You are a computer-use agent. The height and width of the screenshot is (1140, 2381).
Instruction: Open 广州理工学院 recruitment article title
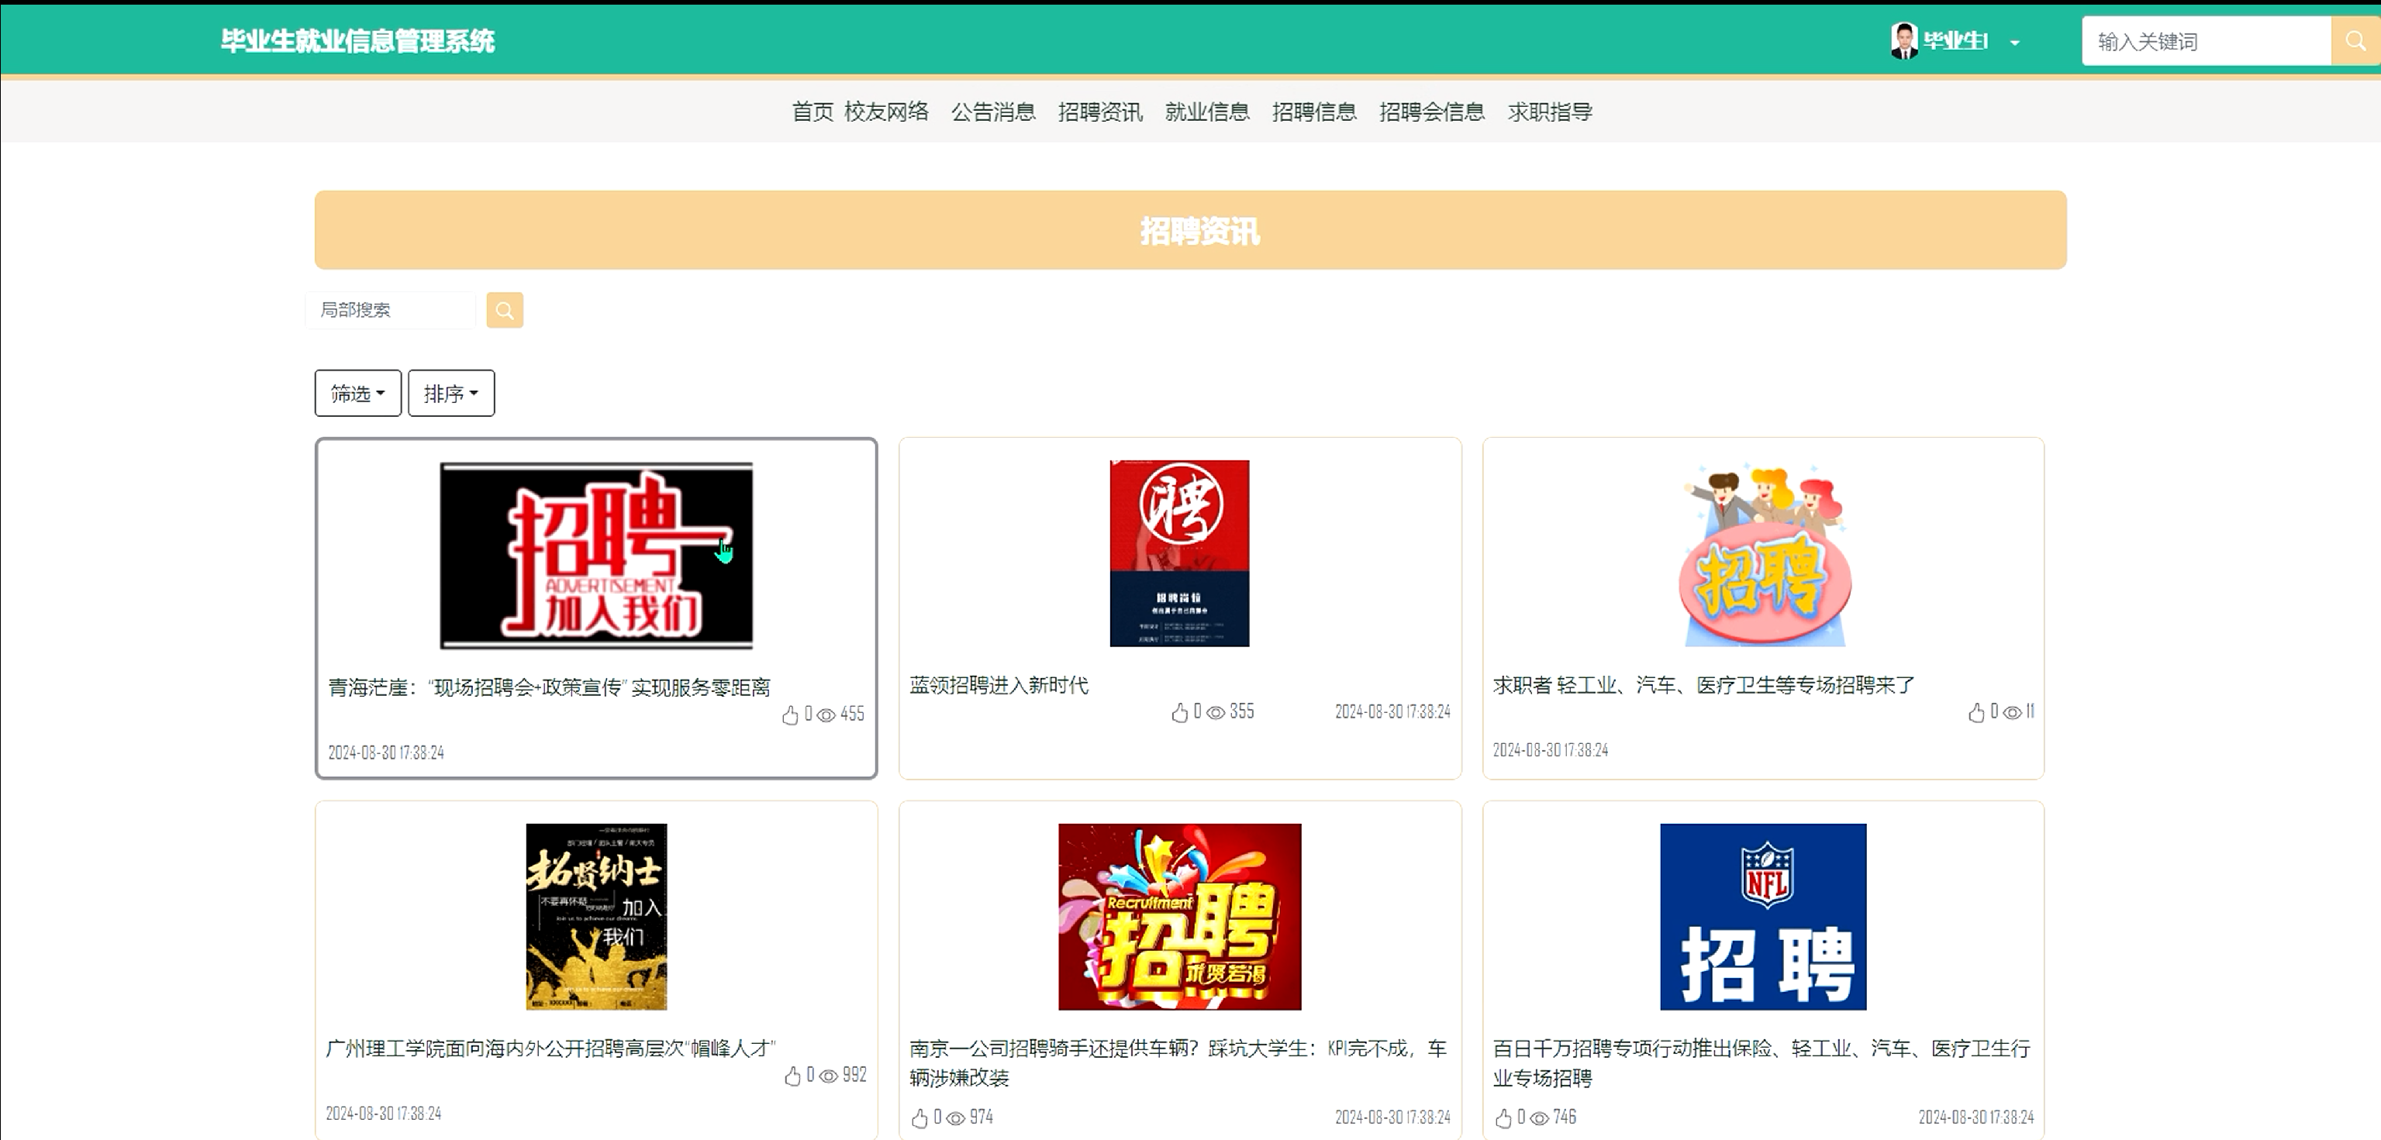(551, 1049)
